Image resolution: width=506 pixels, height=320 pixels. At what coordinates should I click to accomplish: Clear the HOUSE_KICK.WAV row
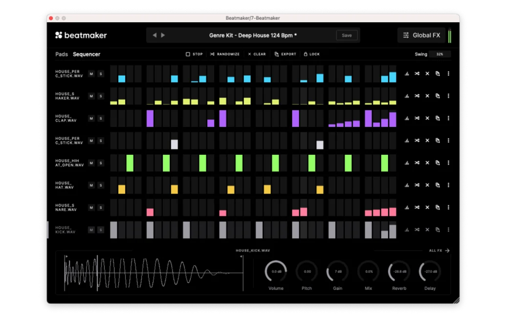pos(427,230)
